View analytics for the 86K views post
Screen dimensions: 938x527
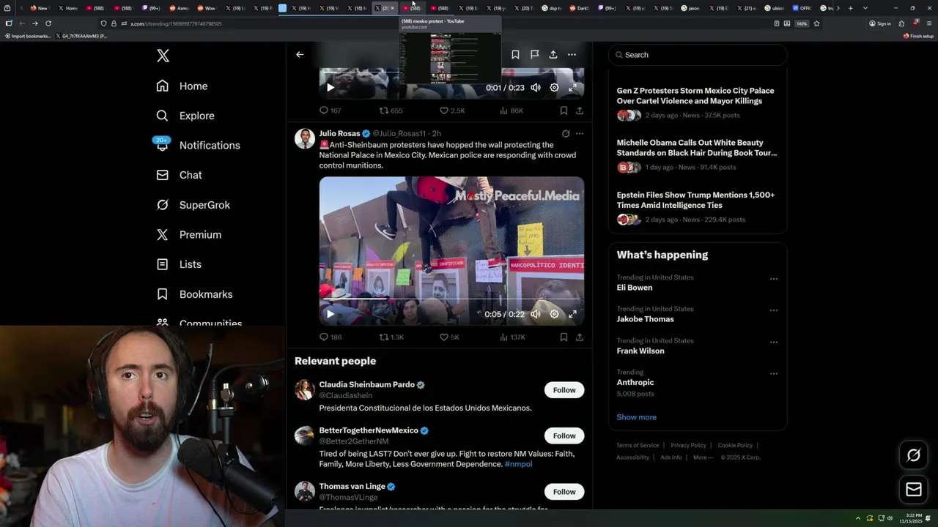click(x=511, y=111)
